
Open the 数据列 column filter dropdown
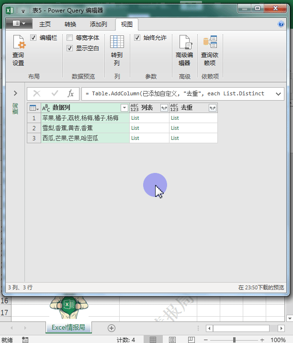(x=124, y=108)
